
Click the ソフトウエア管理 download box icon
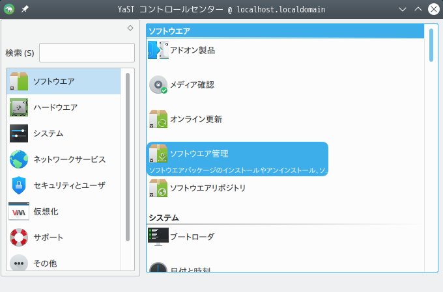coord(158,153)
